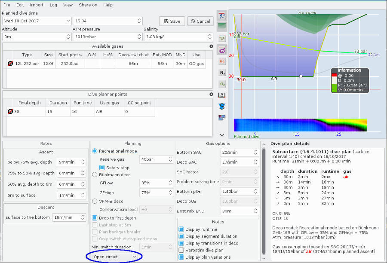The image size is (387, 263).
Task: Open the Open circuit dive mode dropdown
Action: tap(113, 256)
